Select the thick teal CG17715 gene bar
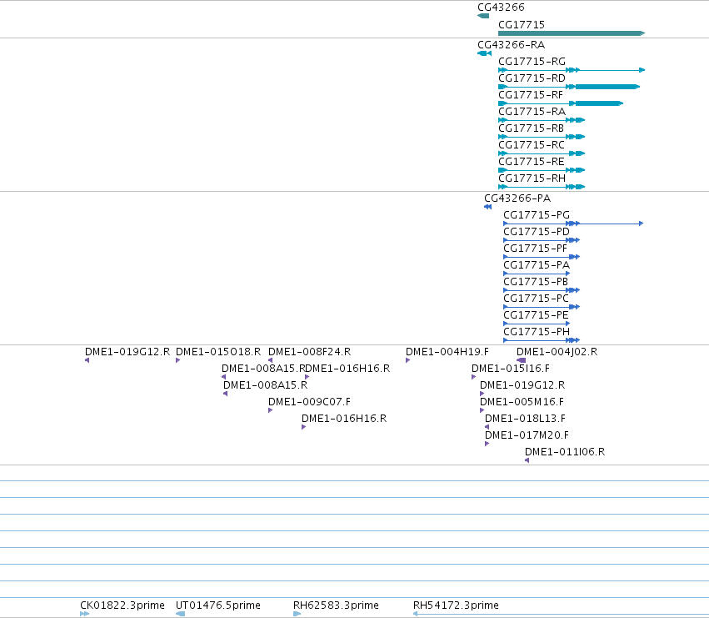Viewport: 709px width, 618px height. [x=572, y=33]
